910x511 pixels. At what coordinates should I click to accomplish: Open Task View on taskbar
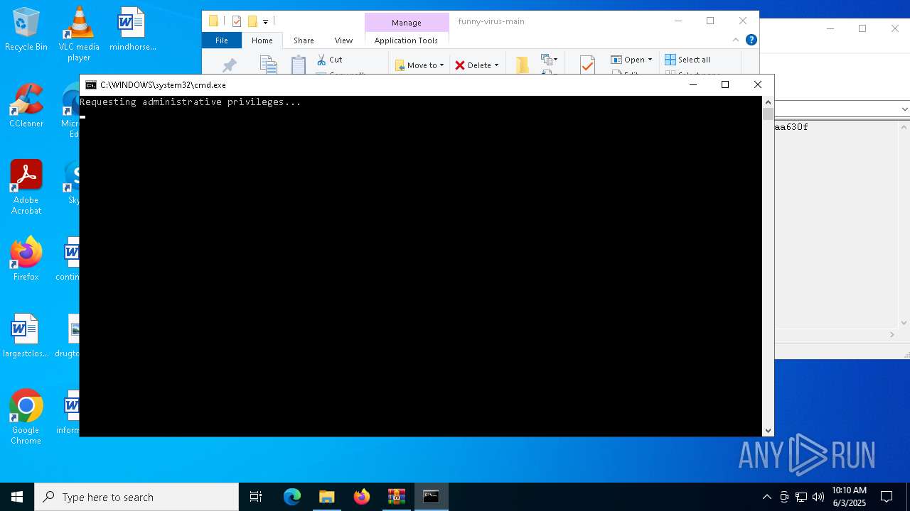(256, 497)
